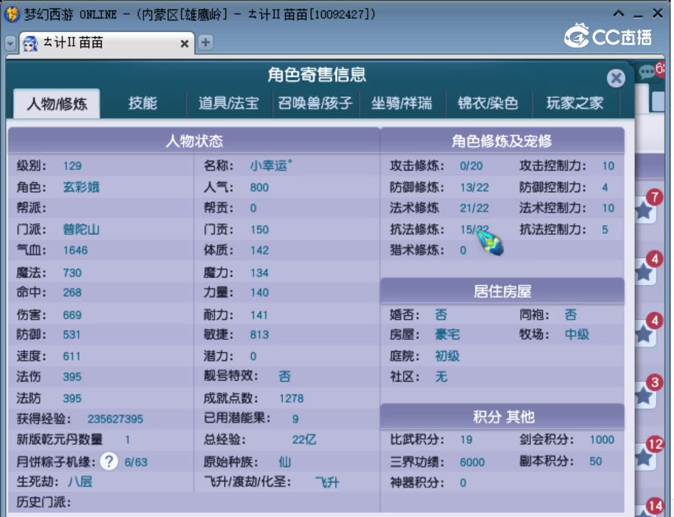Image resolution: width=674 pixels, height=517 pixels.
Task: Click the 房屋 value 豪宅
Action: click(447, 334)
